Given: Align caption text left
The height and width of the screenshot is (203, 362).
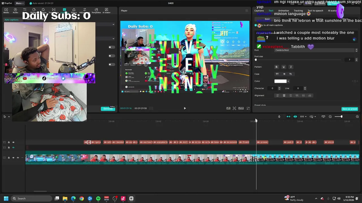Looking at the screenshot, I should pos(277,96).
